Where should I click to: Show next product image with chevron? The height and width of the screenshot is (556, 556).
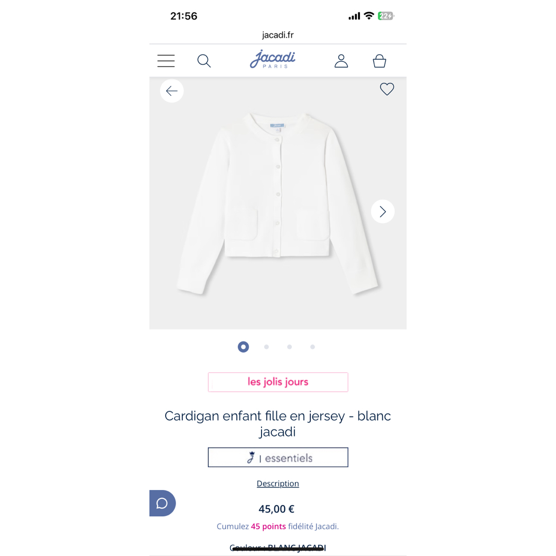tap(383, 212)
